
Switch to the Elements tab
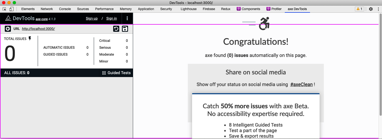pyautogui.click(x=28, y=9)
